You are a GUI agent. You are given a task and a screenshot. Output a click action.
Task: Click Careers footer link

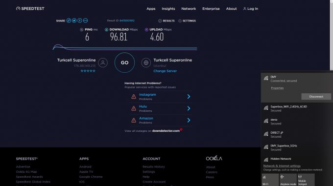[212, 172]
